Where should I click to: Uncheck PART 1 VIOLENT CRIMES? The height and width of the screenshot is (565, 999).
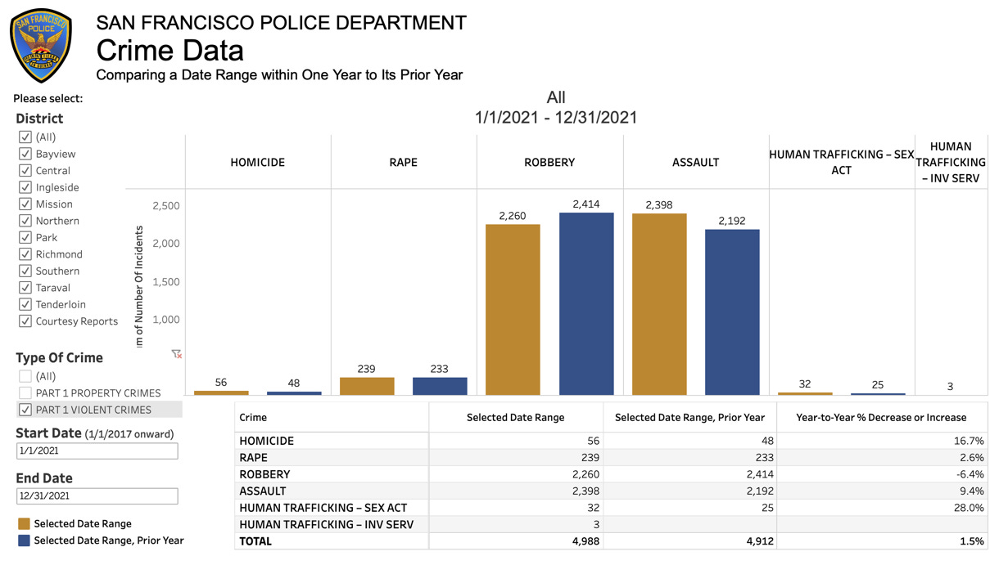click(25, 410)
